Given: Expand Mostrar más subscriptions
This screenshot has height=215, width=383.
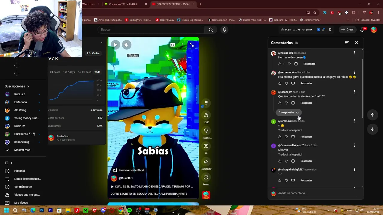Looking at the screenshot, I should tap(22, 150).
